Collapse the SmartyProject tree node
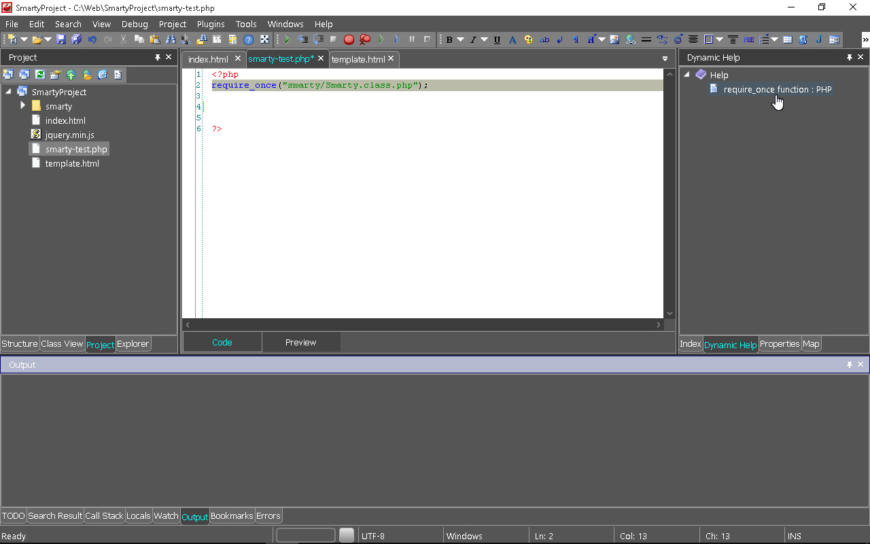 pyautogui.click(x=8, y=92)
